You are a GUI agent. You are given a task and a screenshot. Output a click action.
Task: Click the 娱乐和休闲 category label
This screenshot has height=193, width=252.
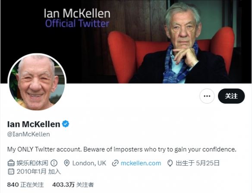click(x=32, y=163)
